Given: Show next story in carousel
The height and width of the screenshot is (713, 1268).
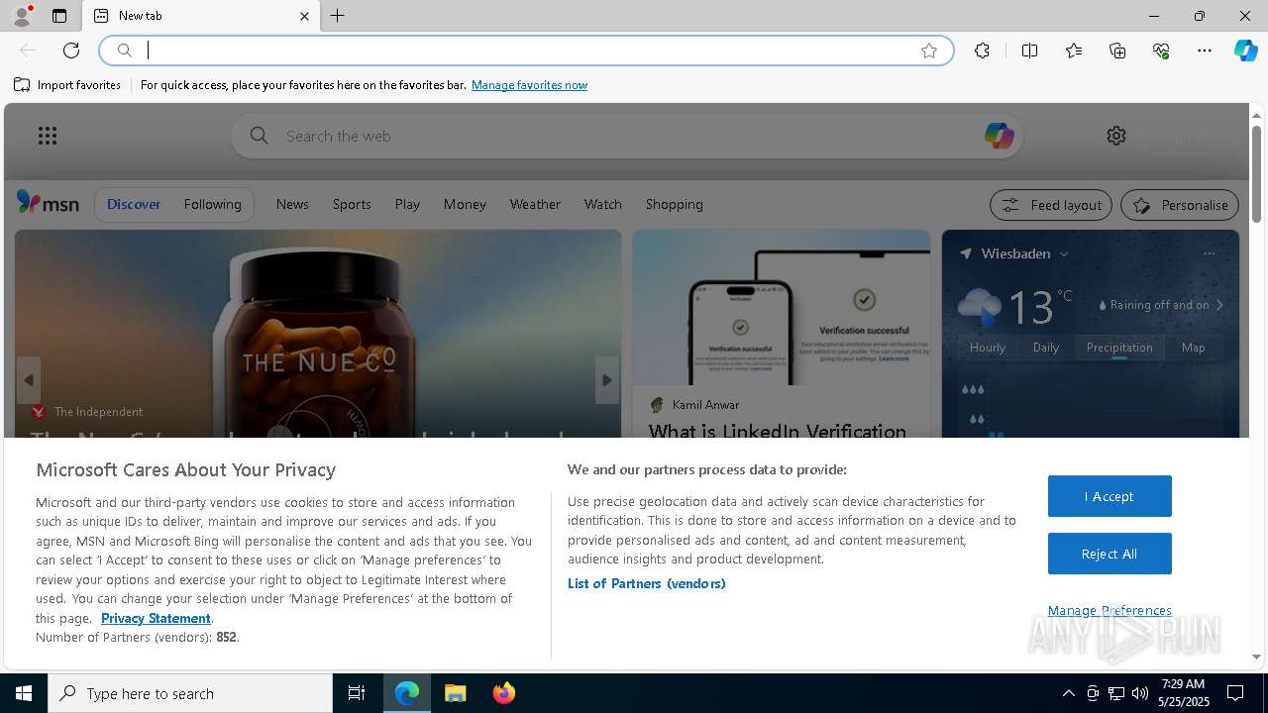Looking at the screenshot, I should tap(607, 380).
